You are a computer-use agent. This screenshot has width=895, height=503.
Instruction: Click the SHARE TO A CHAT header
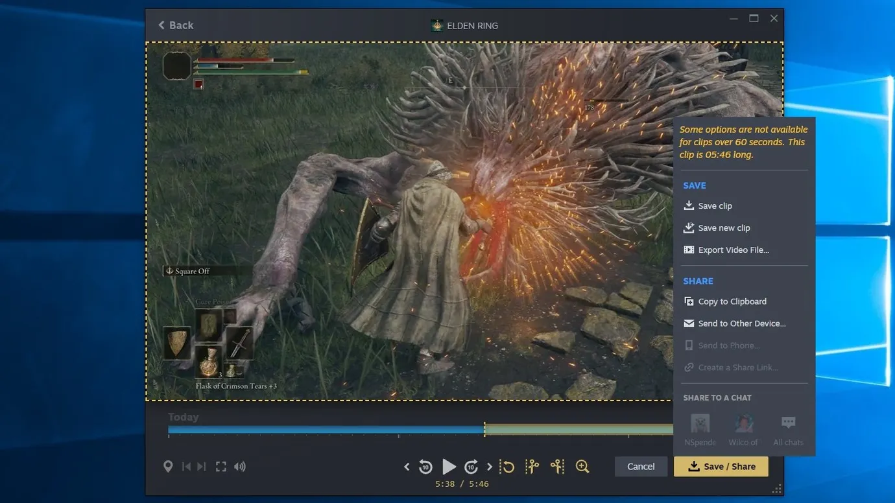pos(717,398)
